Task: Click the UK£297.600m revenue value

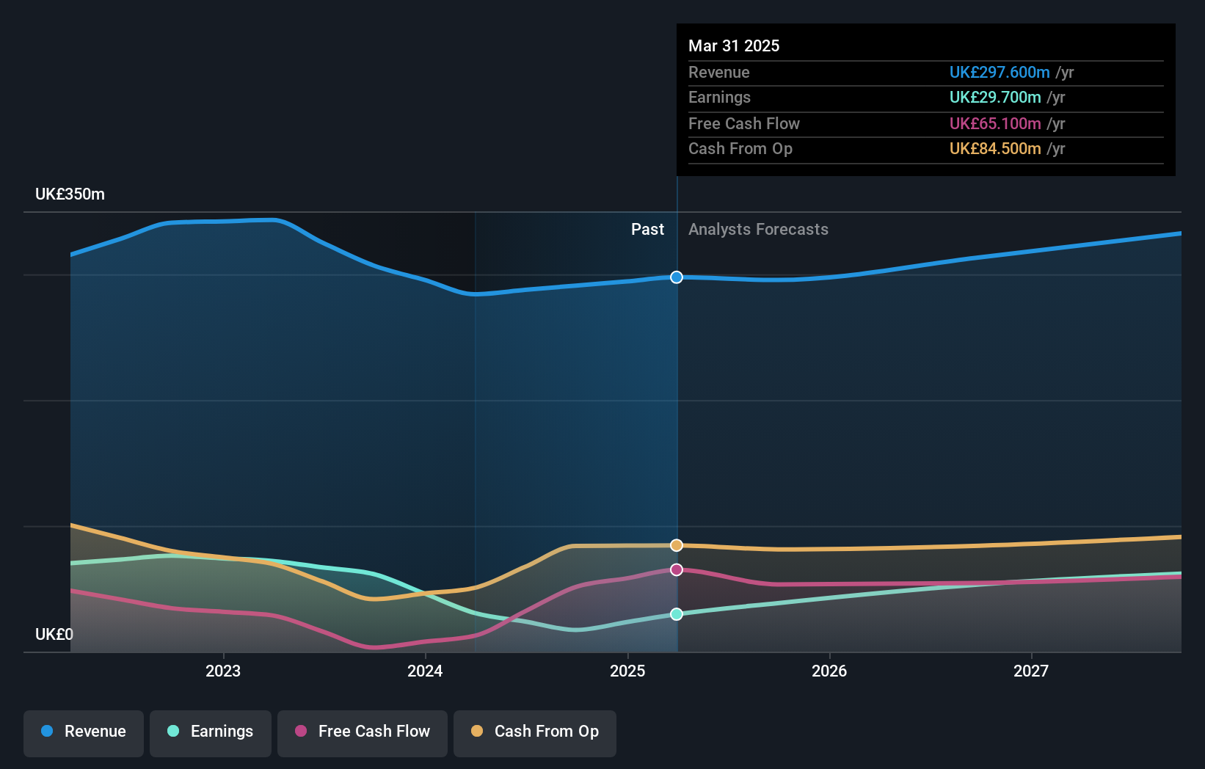Action: point(1000,72)
